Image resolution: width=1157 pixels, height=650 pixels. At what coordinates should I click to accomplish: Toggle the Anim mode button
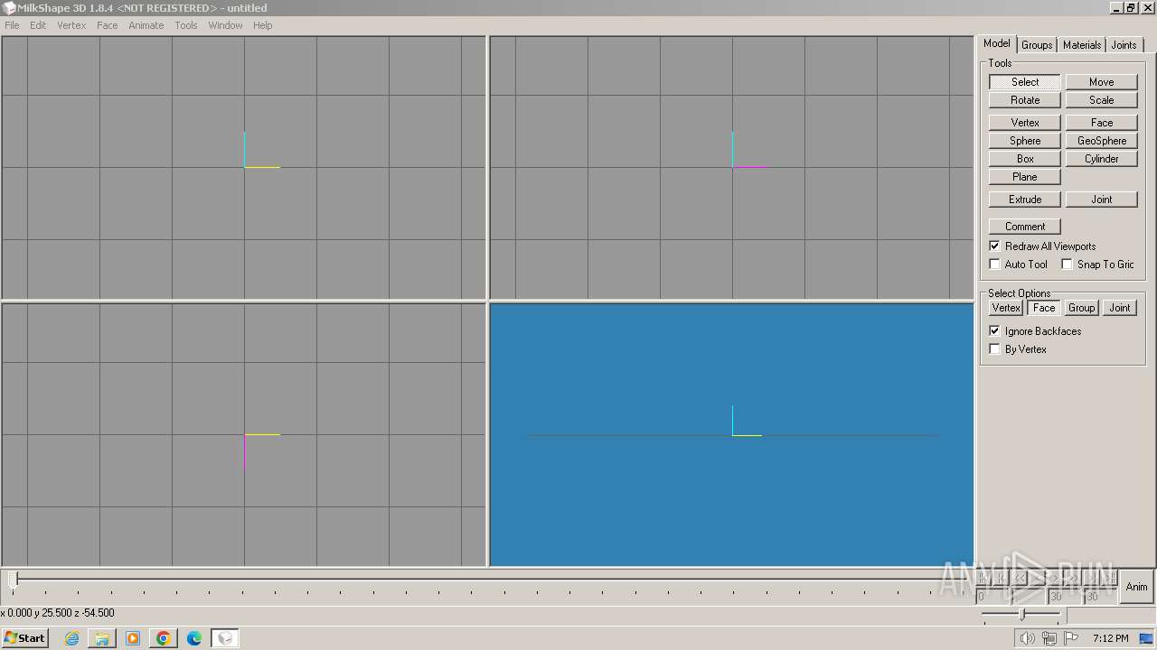tap(1136, 587)
